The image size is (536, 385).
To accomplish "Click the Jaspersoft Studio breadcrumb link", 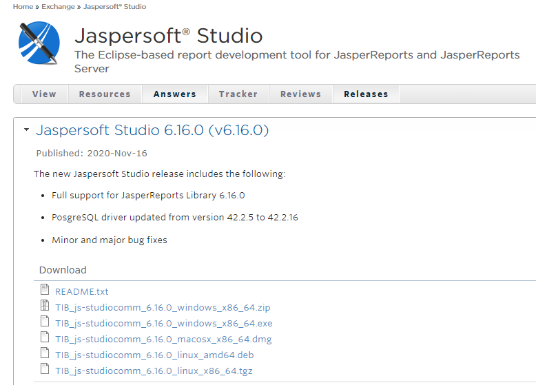I will 115,6.
